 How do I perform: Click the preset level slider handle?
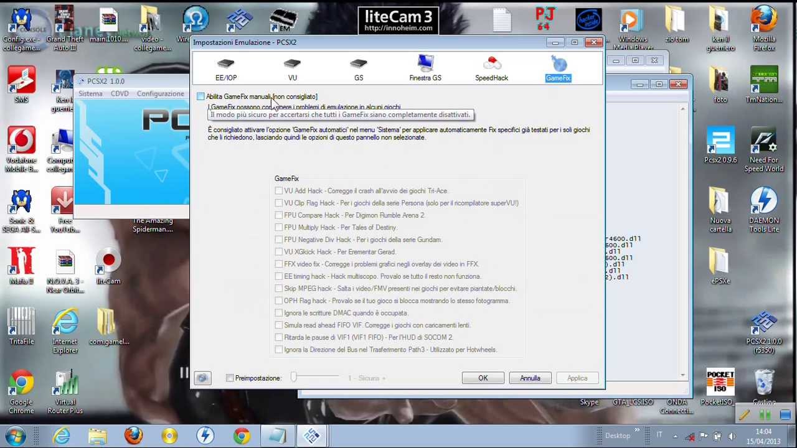293,378
